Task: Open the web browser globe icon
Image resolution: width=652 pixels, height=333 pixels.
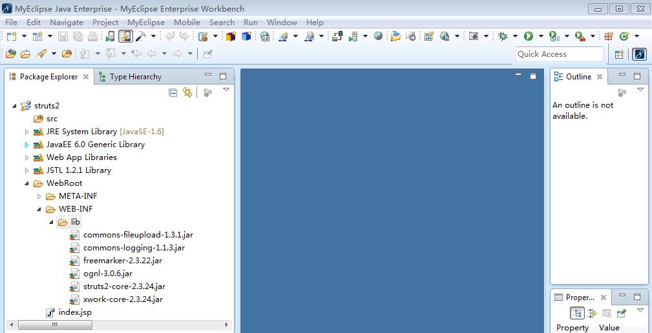Action: pos(378,37)
